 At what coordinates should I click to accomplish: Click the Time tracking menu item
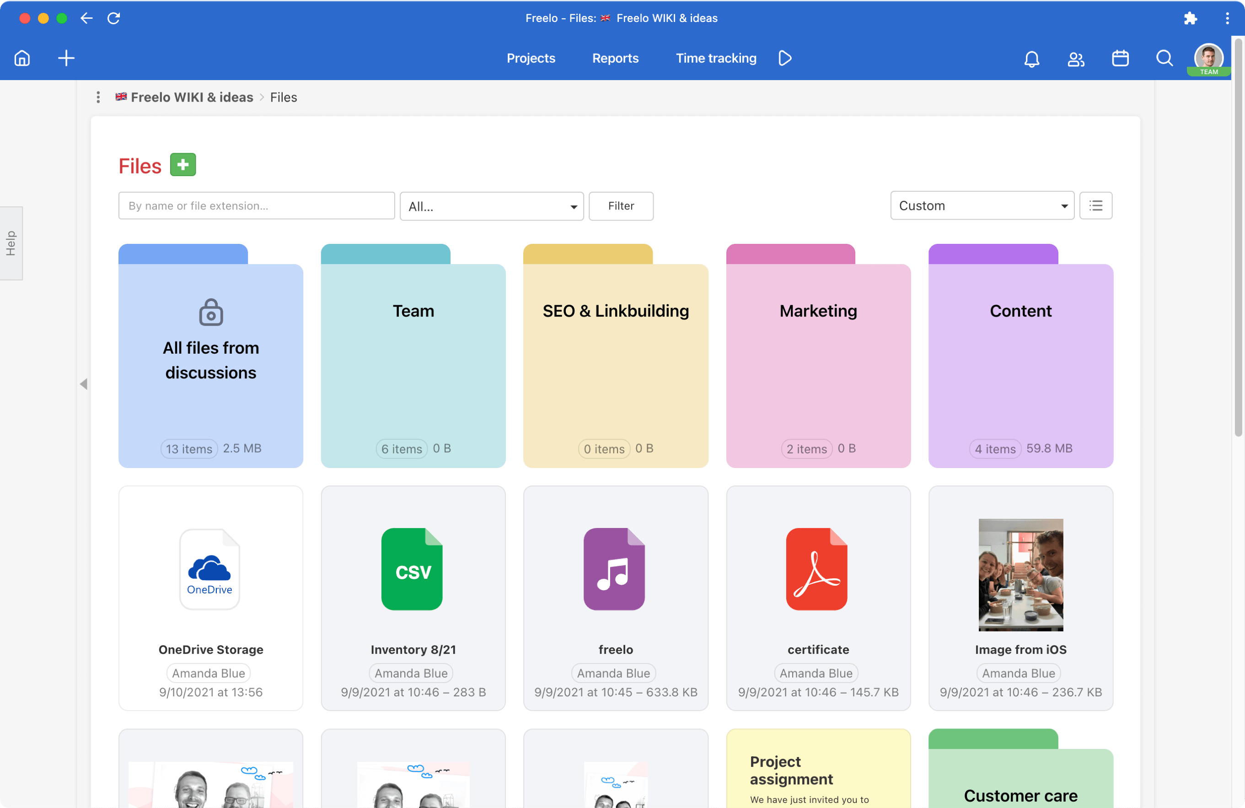click(x=715, y=57)
